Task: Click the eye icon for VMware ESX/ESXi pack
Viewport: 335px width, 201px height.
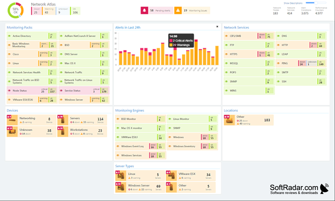Action: point(9,100)
